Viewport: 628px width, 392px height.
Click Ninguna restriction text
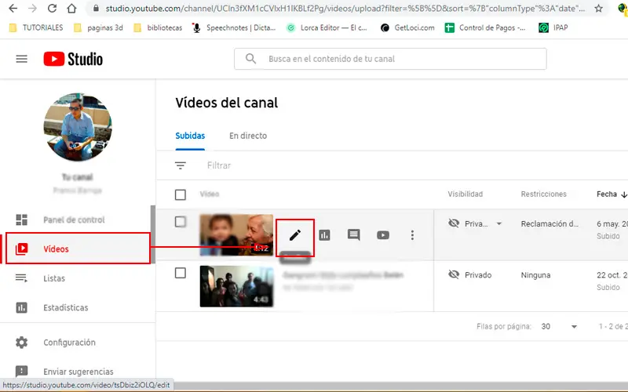tap(535, 275)
